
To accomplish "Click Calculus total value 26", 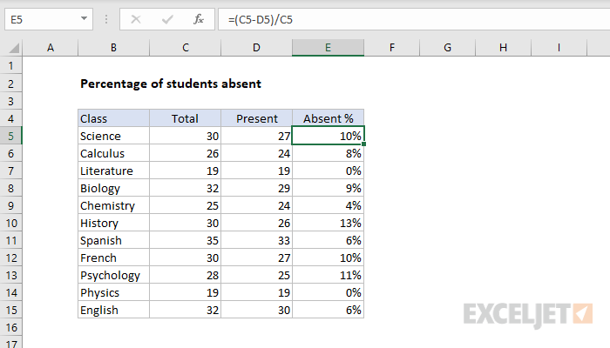I will (185, 153).
